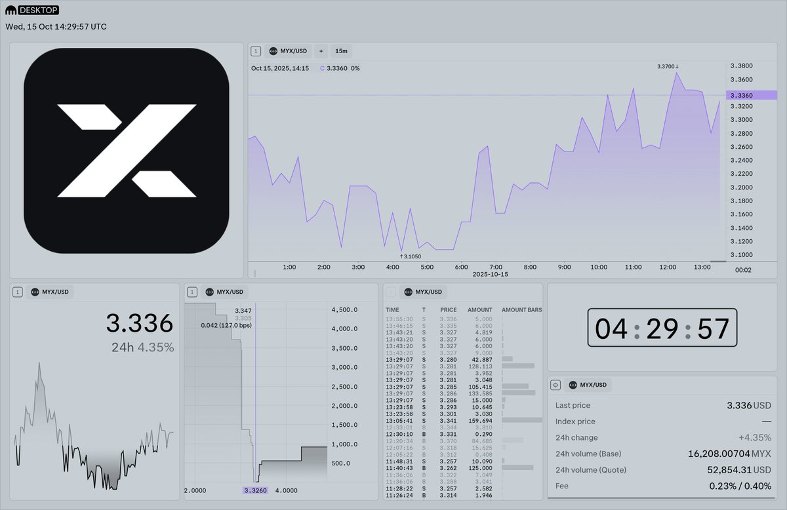This screenshot has width=787, height=510.
Task: Click the AMOUNT BARS column header
Action: [521, 309]
